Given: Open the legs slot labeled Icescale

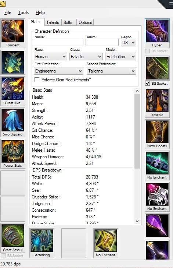Looking at the screenshot, I should tap(157, 103).
